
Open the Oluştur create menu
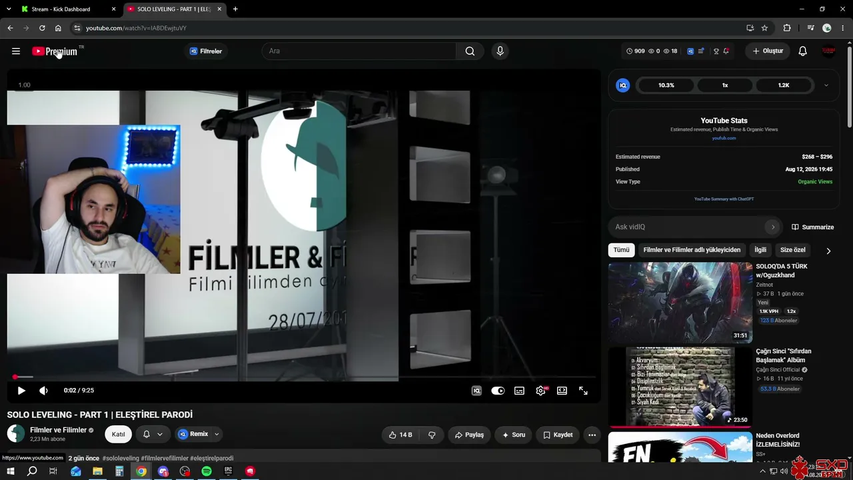[768, 51]
